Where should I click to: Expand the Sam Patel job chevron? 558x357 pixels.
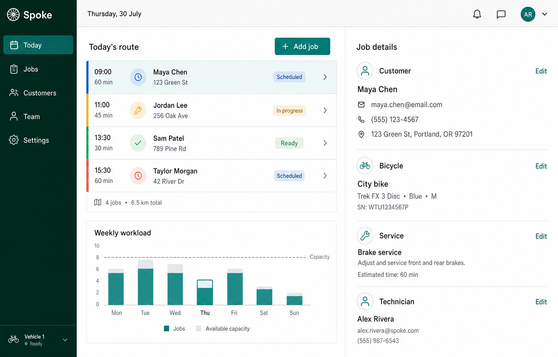pos(325,143)
